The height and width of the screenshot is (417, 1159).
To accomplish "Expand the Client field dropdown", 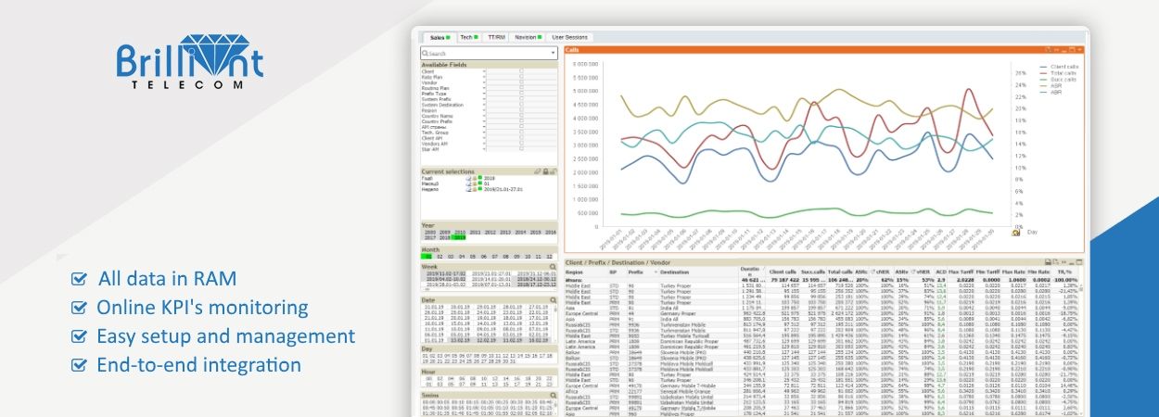I will (484, 71).
